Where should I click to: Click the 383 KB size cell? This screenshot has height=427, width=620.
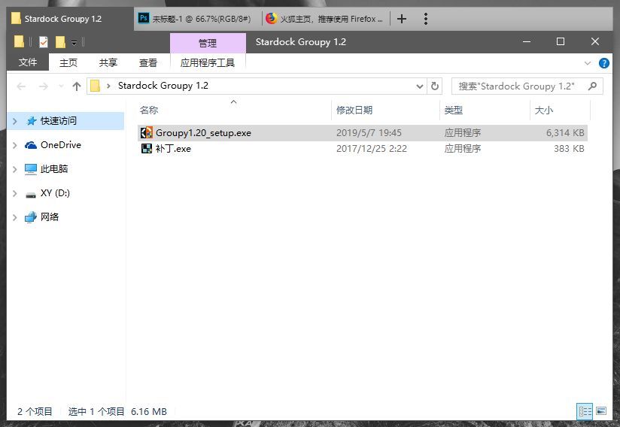[569, 149]
